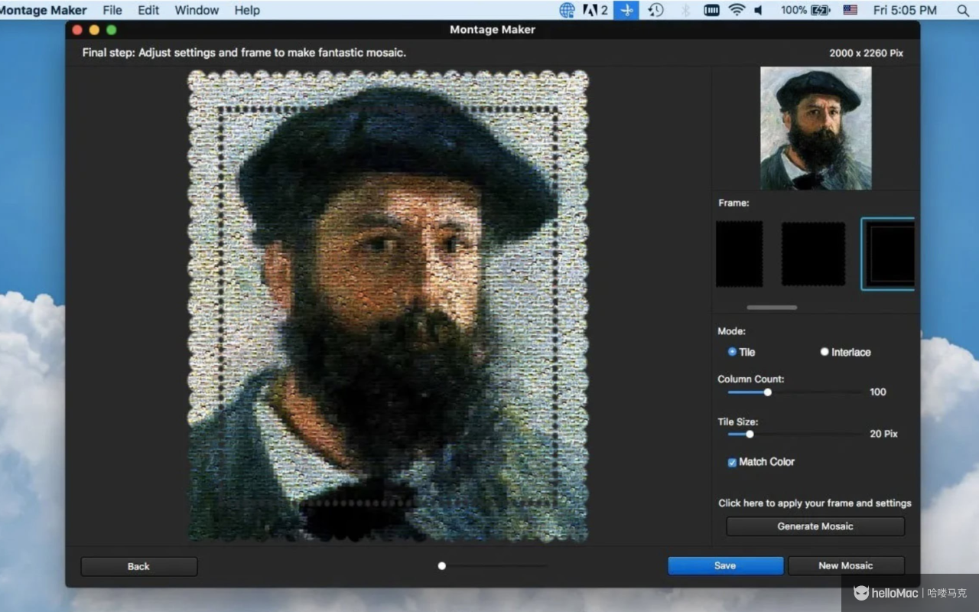Open the Montage Maker app menu
This screenshot has width=979, height=612.
[44, 10]
